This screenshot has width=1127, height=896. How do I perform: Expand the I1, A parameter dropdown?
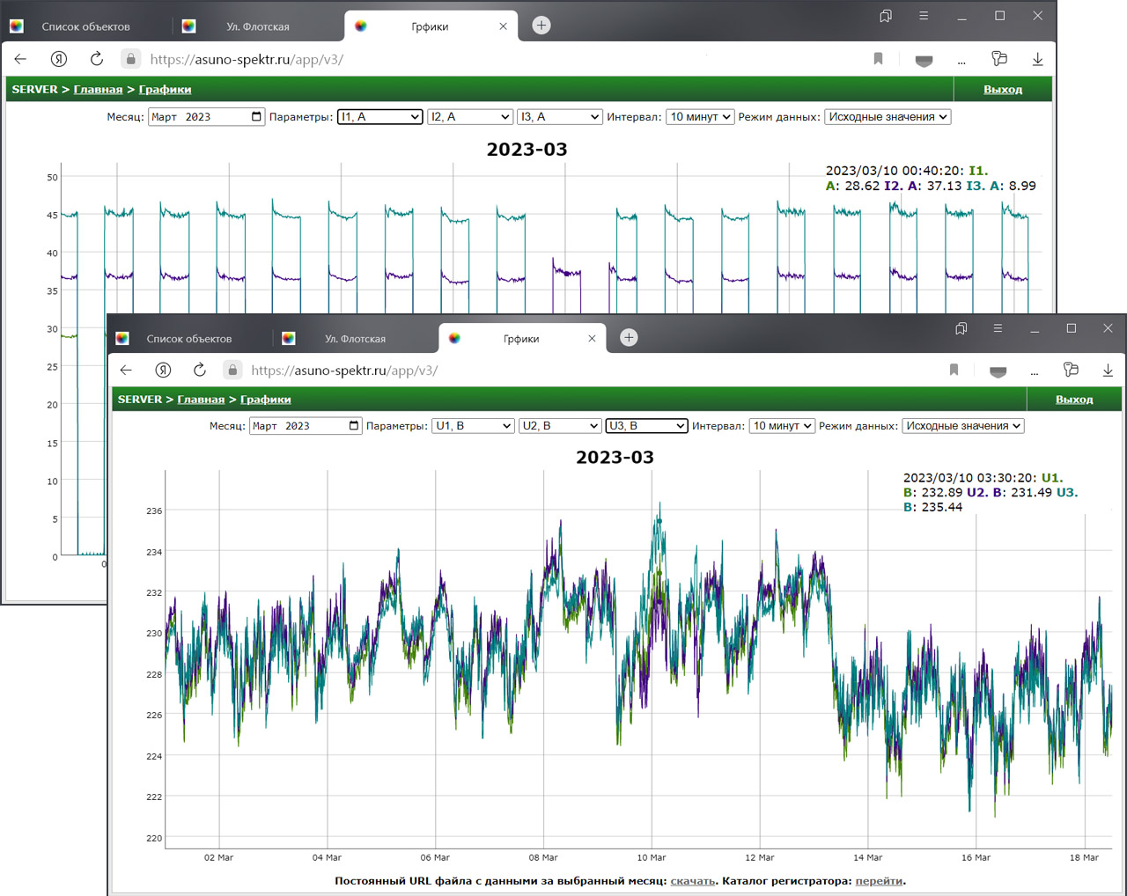pyautogui.click(x=380, y=116)
